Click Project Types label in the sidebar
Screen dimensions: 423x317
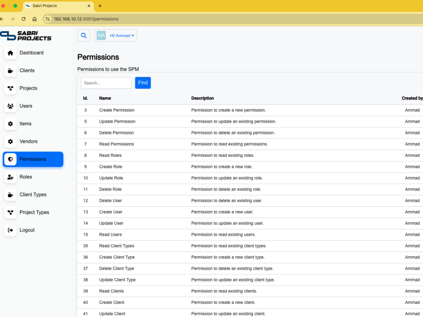coord(34,213)
